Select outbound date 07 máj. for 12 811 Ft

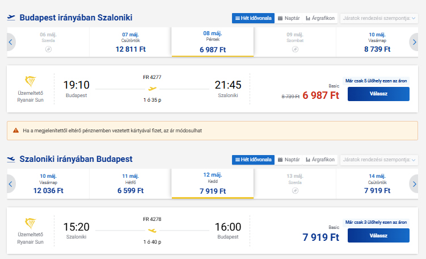coord(130,42)
